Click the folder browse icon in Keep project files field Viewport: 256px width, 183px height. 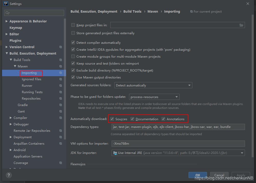[241, 25]
